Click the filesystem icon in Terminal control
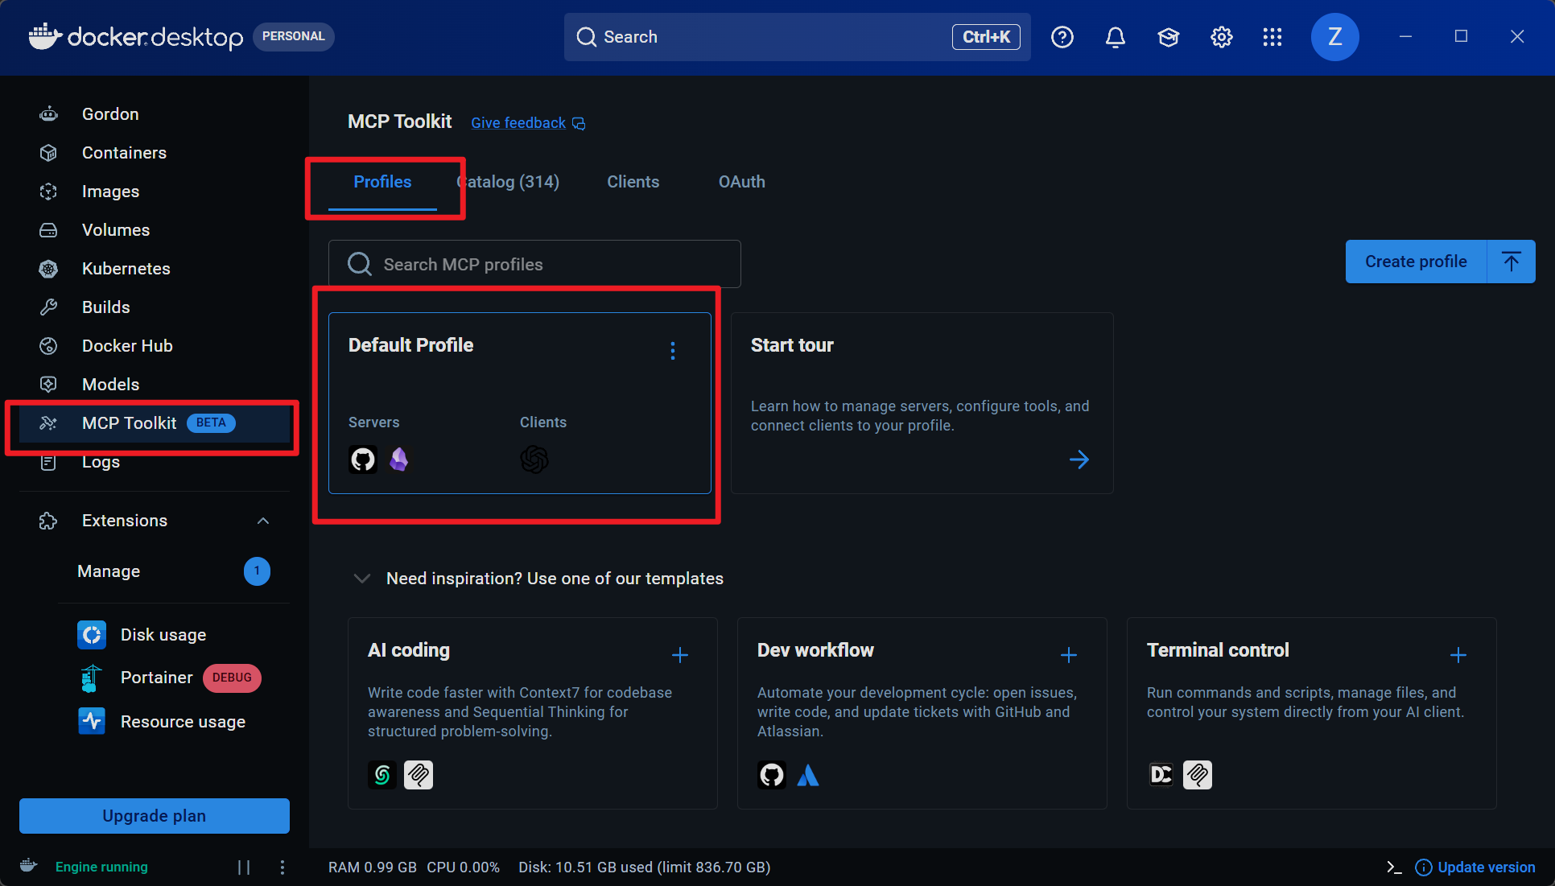The height and width of the screenshot is (886, 1555). [1198, 775]
